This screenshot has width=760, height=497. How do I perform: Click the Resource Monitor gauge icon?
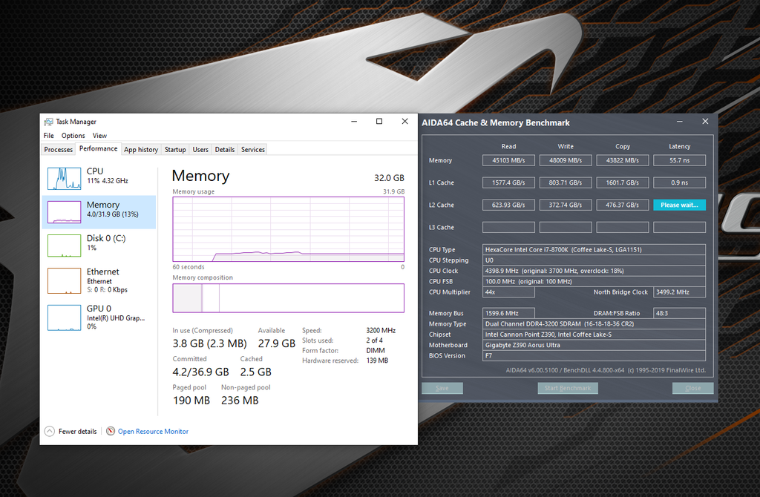point(111,431)
